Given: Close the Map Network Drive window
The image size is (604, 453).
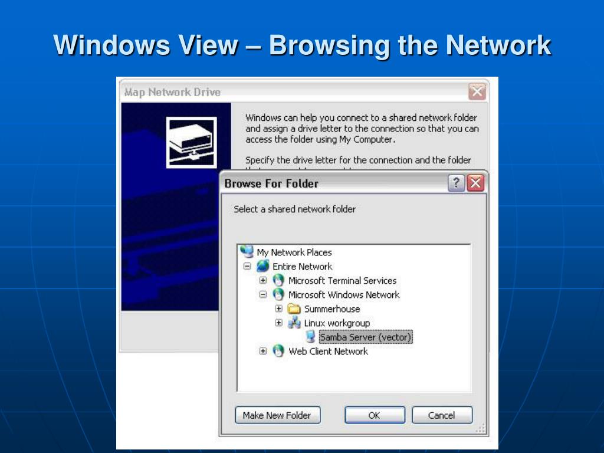Looking at the screenshot, I should point(477,91).
